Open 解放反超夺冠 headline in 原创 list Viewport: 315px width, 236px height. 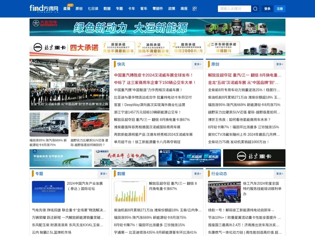[245, 75]
